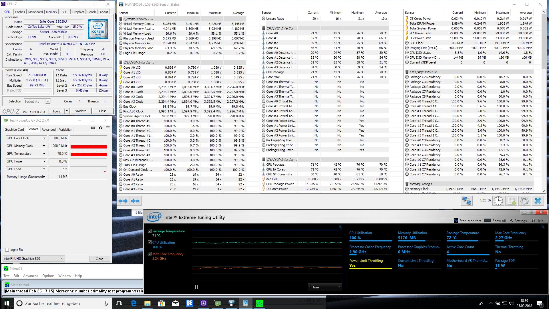Click the HWiNFO clock reset timer icon

click(x=498, y=201)
